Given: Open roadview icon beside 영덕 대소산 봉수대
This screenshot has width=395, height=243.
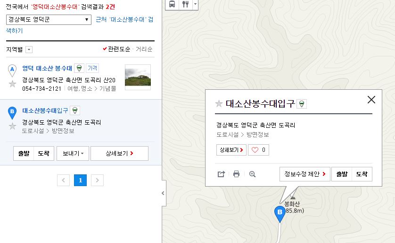Looking at the screenshot, I should click(x=79, y=68).
